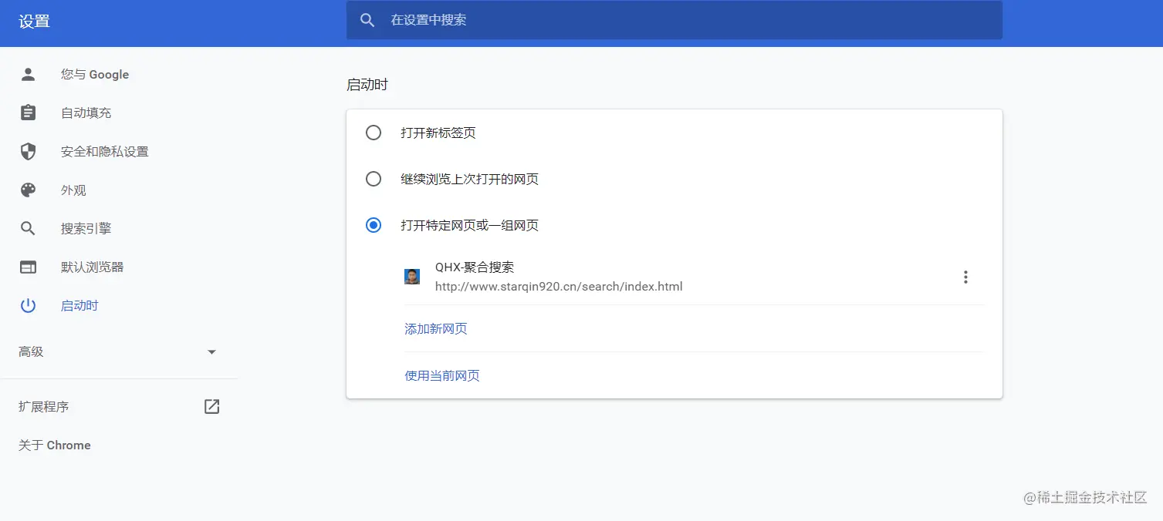The height and width of the screenshot is (521, 1163).
Task: Click the 默认浏览器 sidebar icon
Action: (x=29, y=267)
